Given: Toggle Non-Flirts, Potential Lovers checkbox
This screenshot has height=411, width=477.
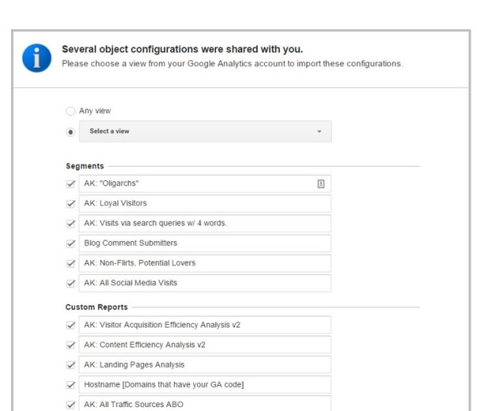Looking at the screenshot, I should point(71,263).
